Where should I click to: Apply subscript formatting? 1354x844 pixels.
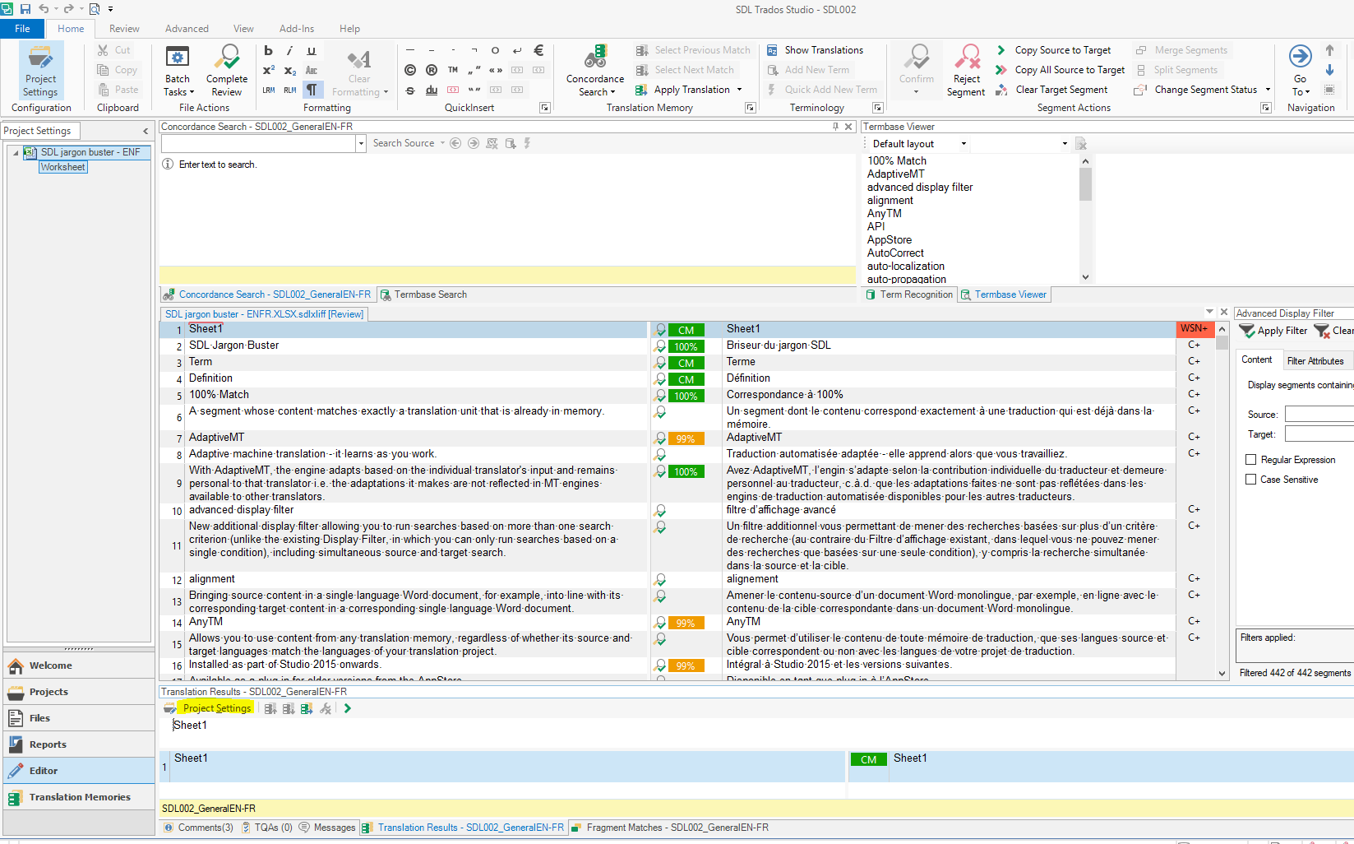point(289,70)
